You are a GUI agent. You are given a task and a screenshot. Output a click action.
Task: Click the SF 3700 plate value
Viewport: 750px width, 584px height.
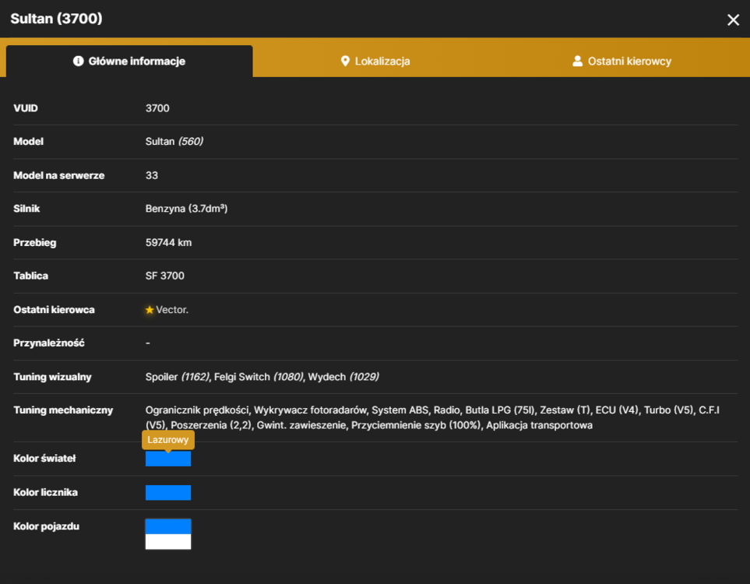(x=164, y=276)
